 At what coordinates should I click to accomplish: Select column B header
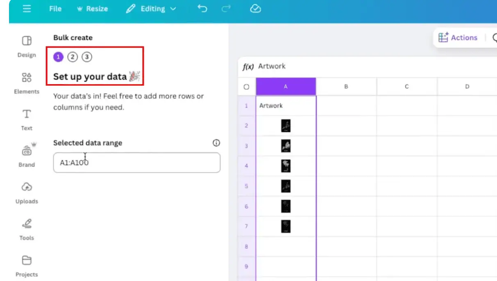[346, 87]
